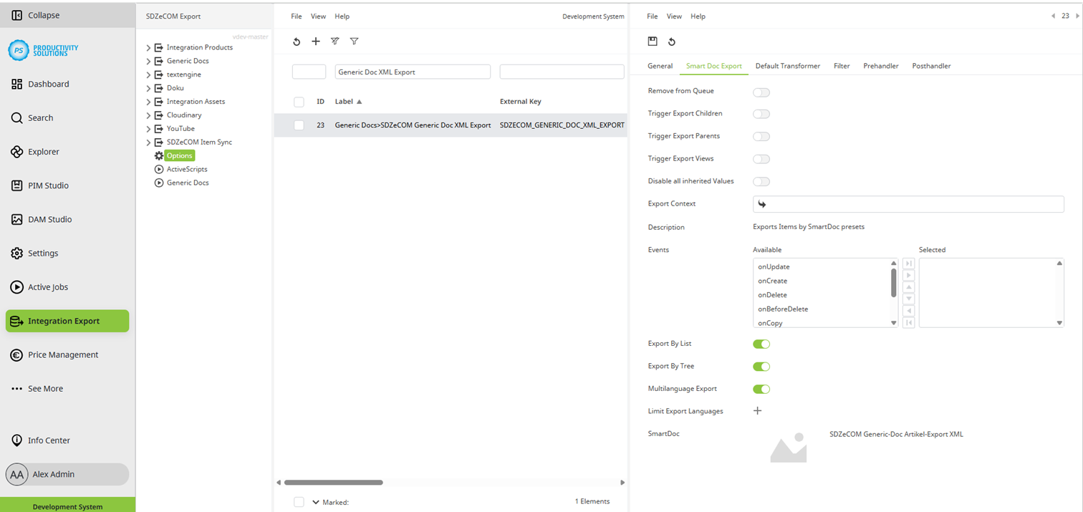
Task: Reload the settings panel
Action: (x=672, y=41)
